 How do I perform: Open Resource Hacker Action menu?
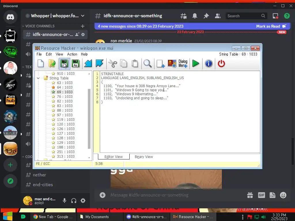click(x=72, y=54)
